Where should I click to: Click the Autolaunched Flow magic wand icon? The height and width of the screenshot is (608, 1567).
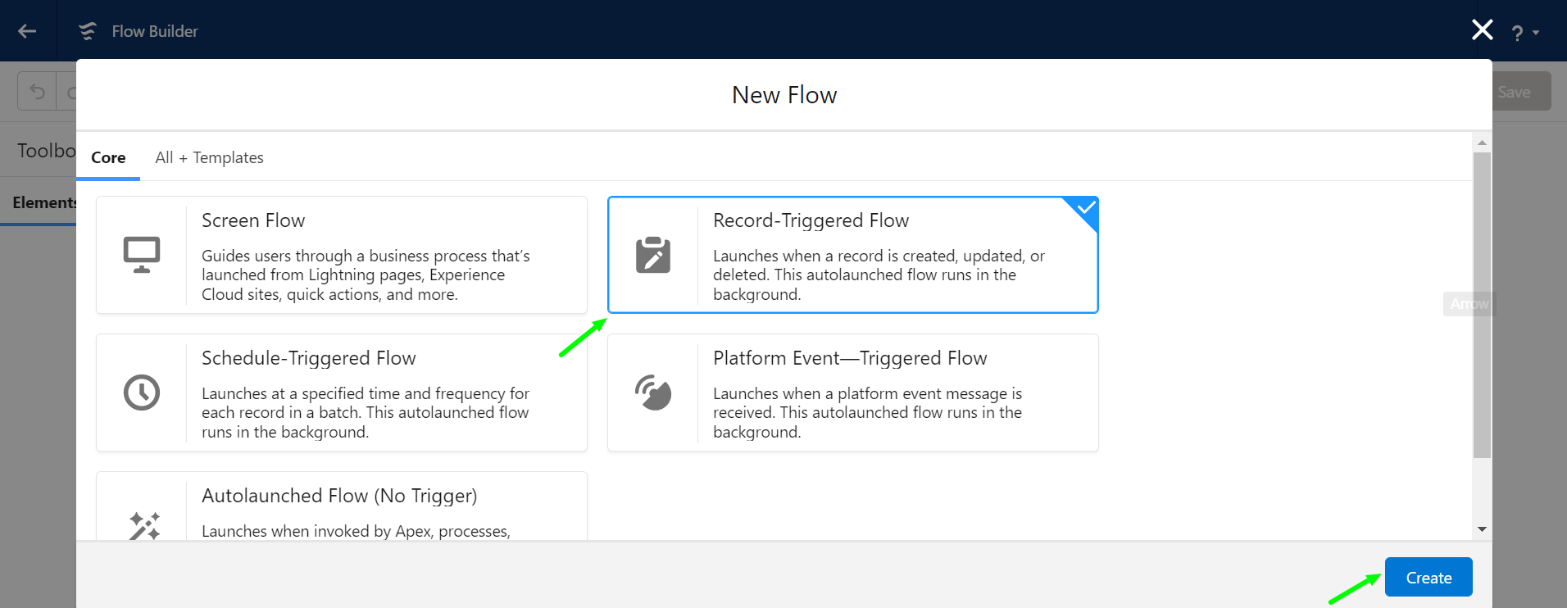pyautogui.click(x=144, y=525)
